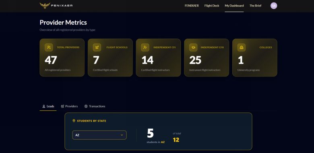This screenshot has width=314, height=153.
Task: Open The Brief nav item
Action: point(255,6)
